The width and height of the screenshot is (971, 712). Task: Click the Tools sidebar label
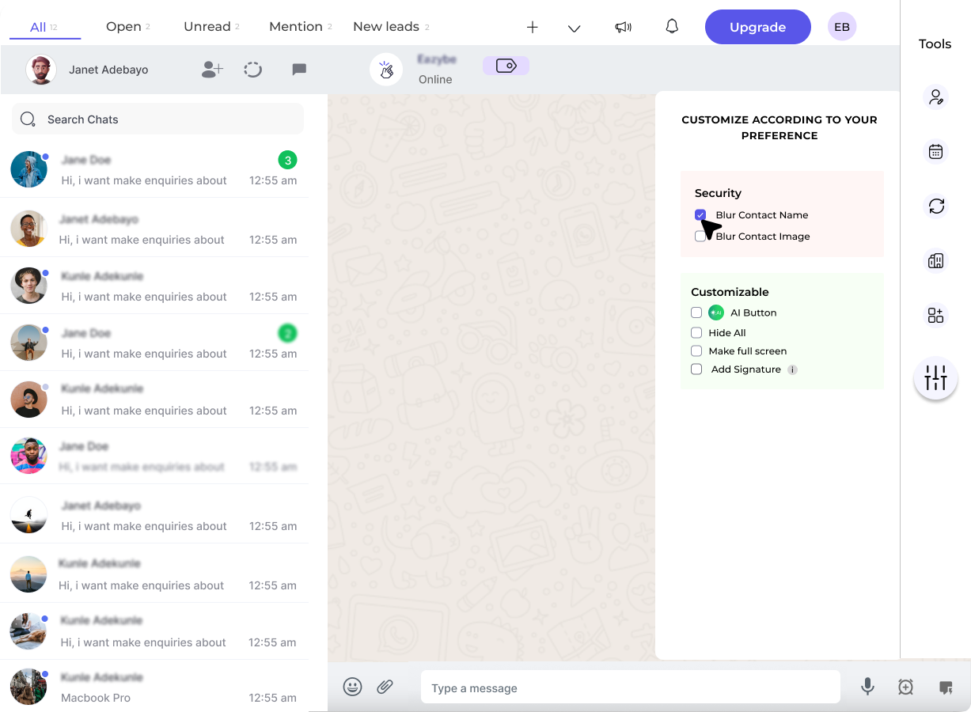tap(935, 44)
